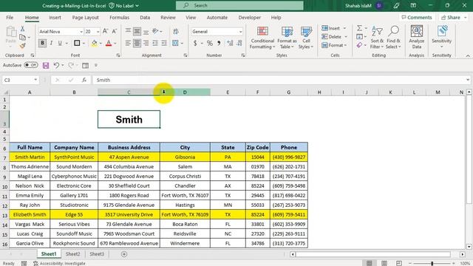The height and width of the screenshot is (266, 473).
Task: Open the General number format dropdown
Action: (x=240, y=31)
